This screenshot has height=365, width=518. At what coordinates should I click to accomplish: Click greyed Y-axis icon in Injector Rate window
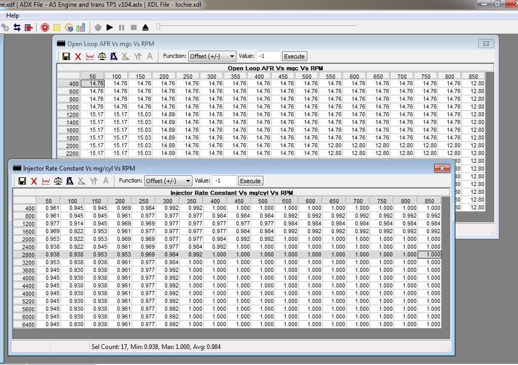(x=94, y=181)
